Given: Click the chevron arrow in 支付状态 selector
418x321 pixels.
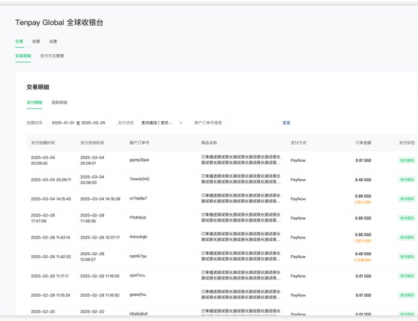Looking at the screenshot, I should (181, 122).
